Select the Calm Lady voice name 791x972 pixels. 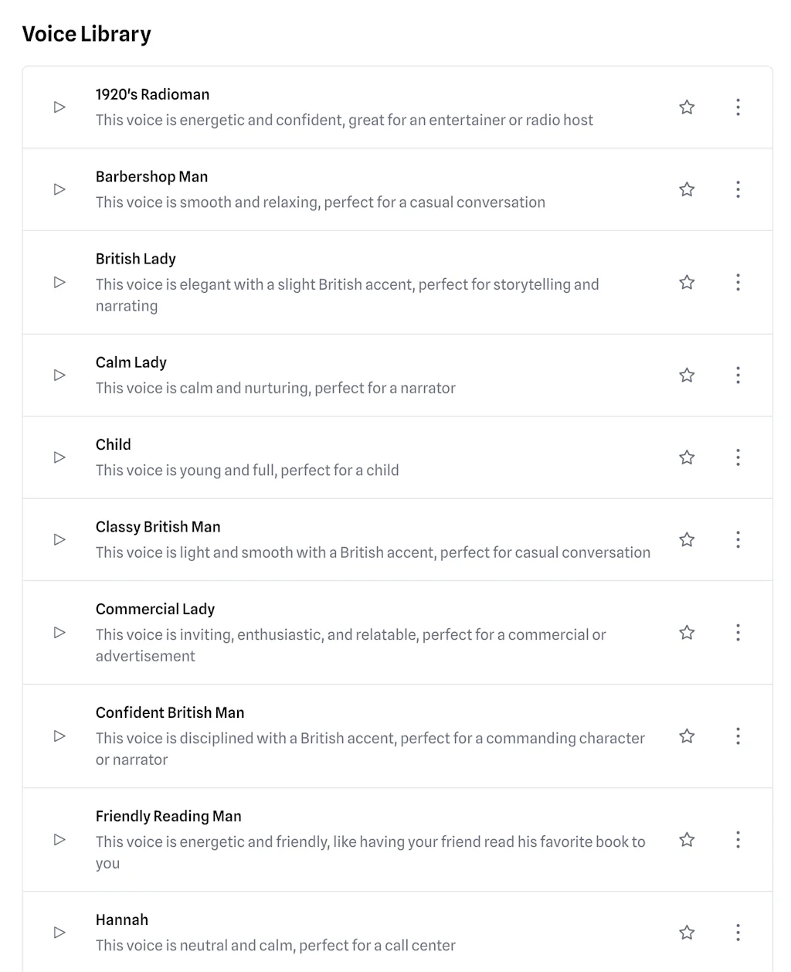[131, 362]
